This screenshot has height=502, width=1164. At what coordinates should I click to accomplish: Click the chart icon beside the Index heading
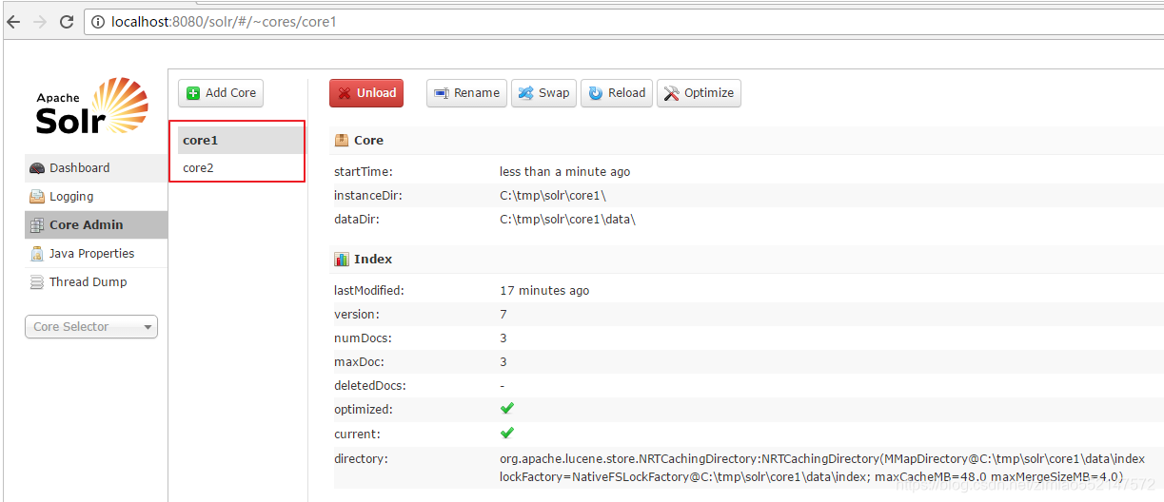pos(342,259)
